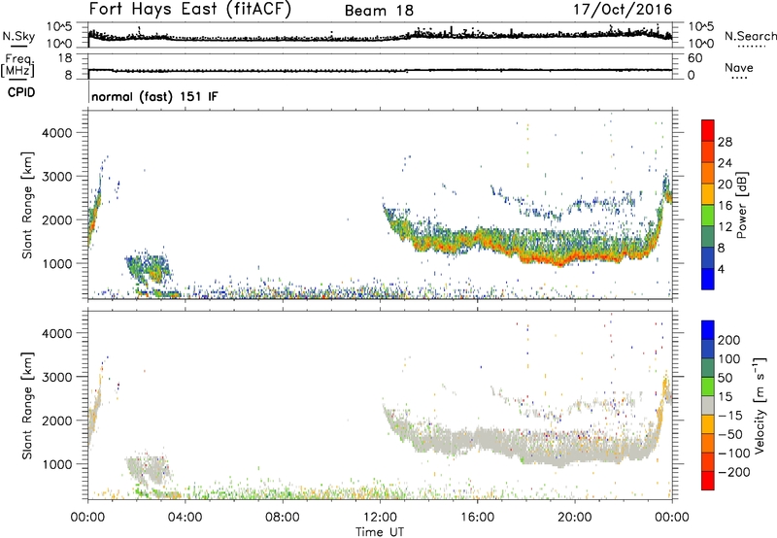Click the "16" label on Power scale
The width and height of the screenshot is (777, 538).
[725, 206]
